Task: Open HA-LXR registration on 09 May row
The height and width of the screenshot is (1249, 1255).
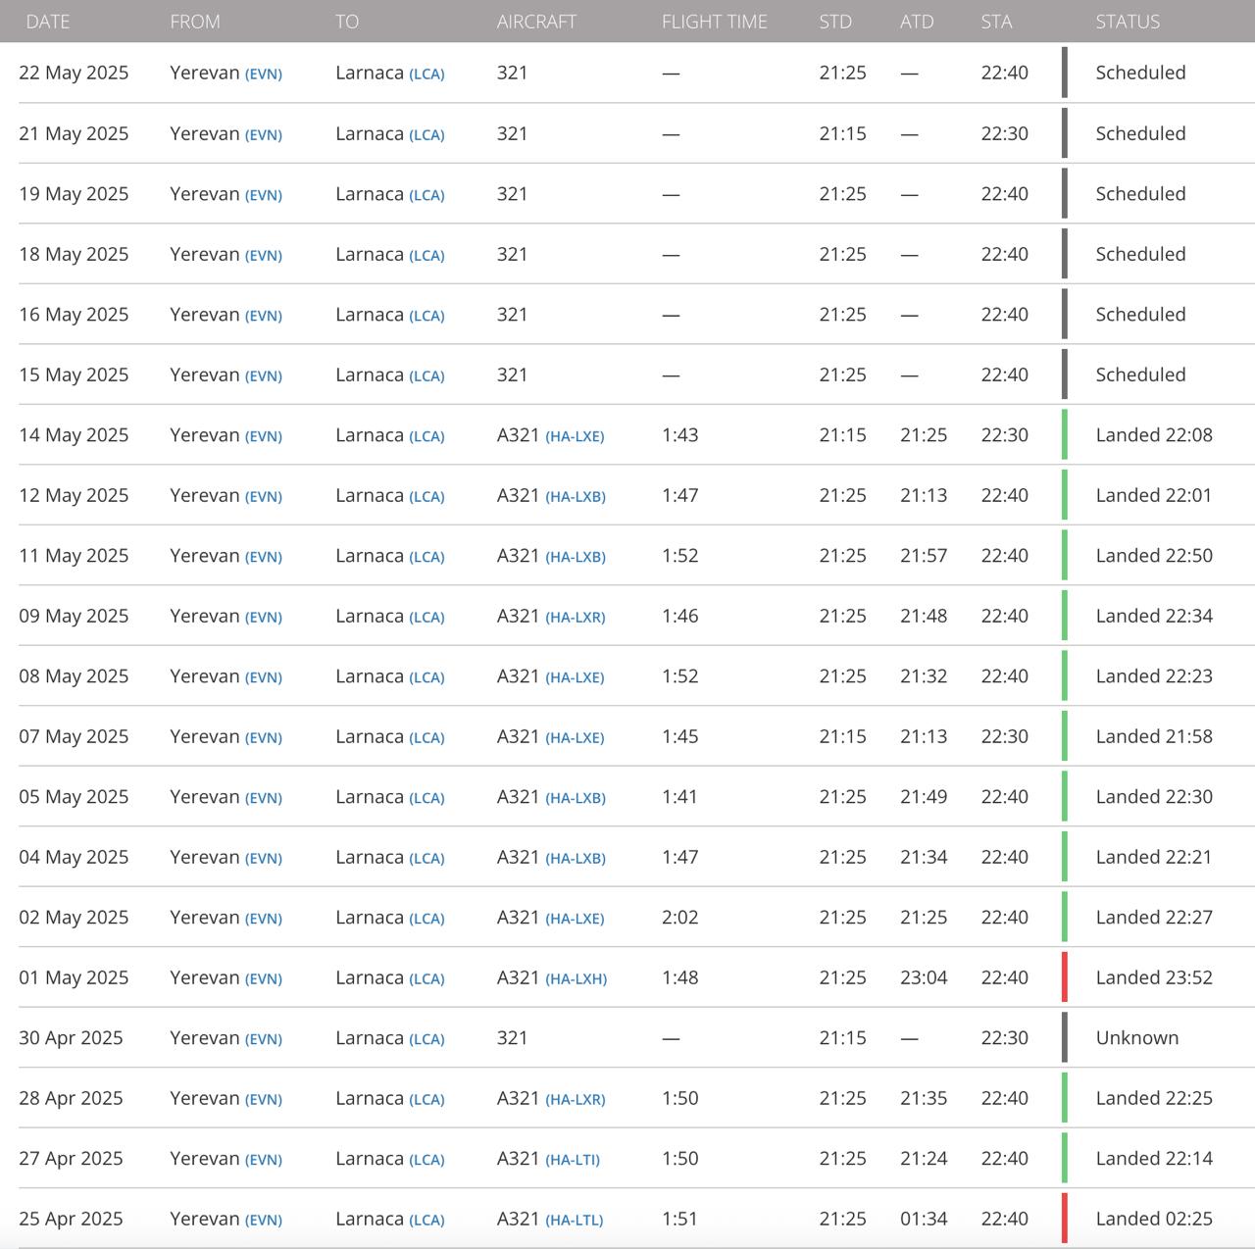Action: 576,617
